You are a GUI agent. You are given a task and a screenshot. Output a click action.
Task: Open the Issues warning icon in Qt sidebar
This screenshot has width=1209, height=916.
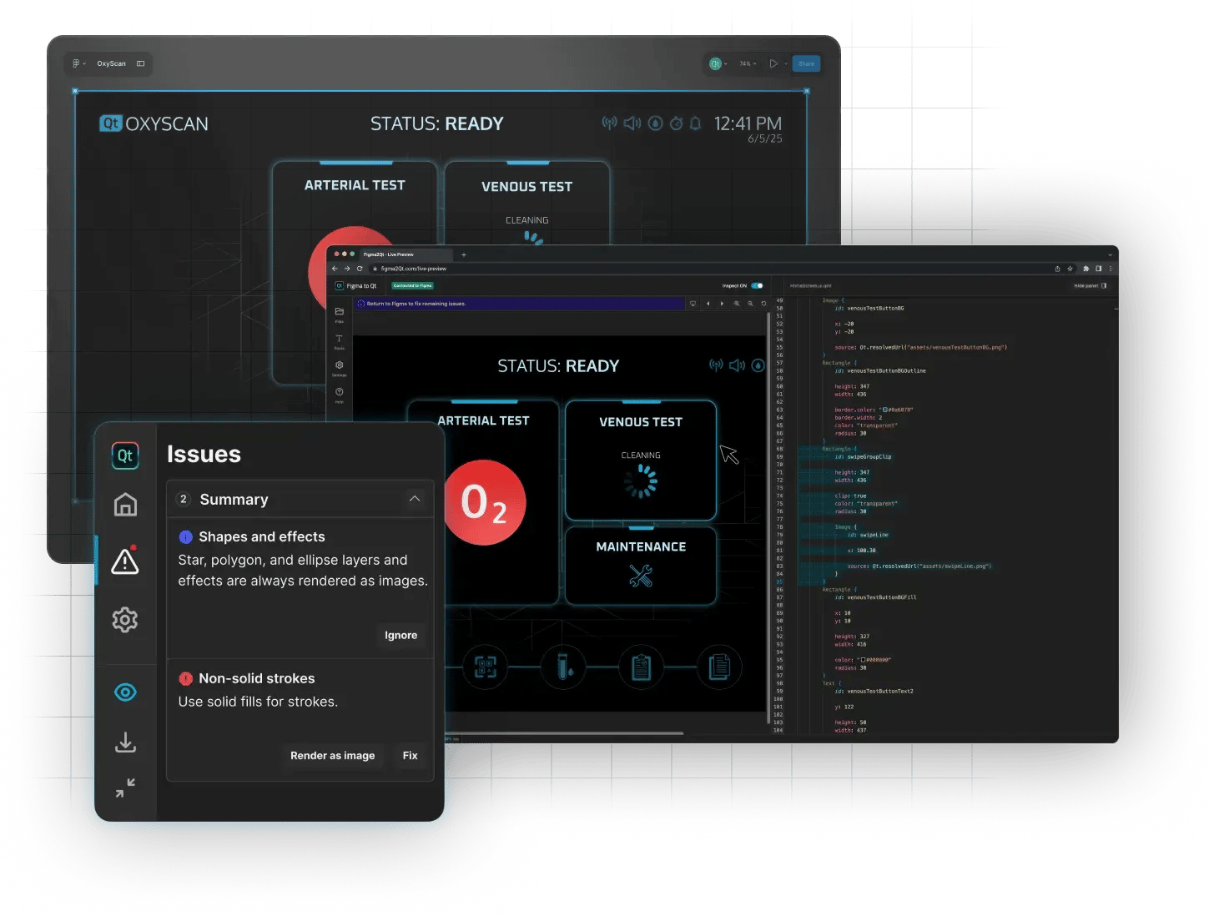125,561
